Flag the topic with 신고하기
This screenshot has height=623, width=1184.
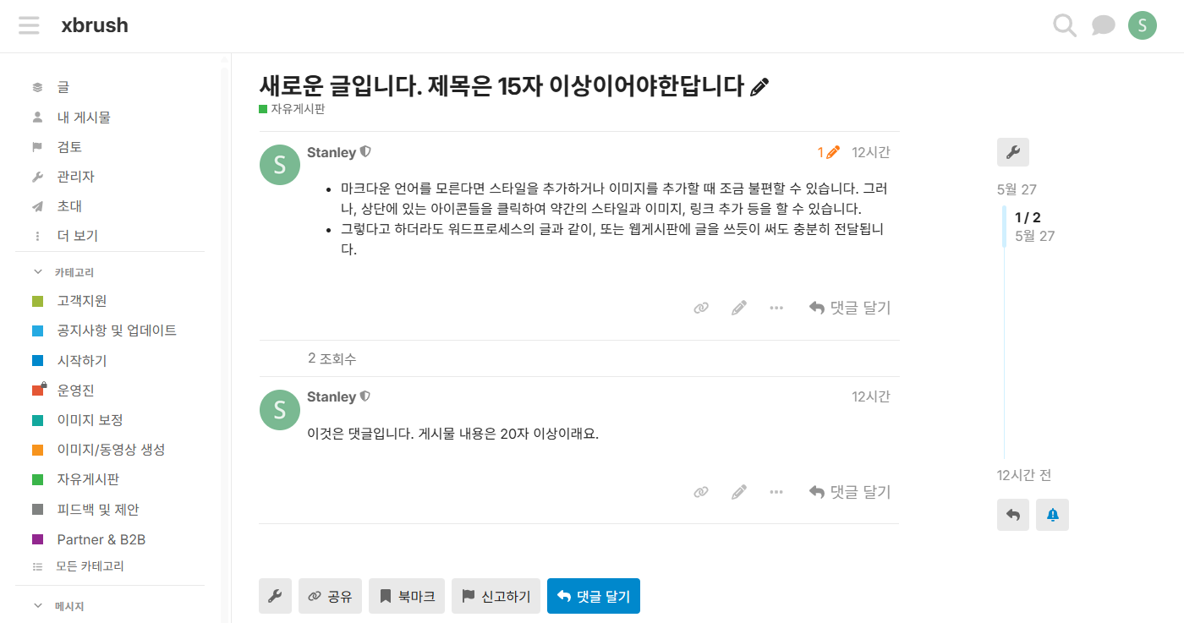496,596
